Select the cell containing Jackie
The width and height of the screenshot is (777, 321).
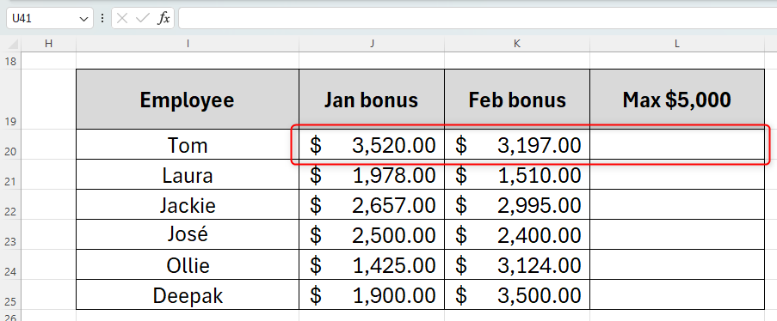[188, 205]
